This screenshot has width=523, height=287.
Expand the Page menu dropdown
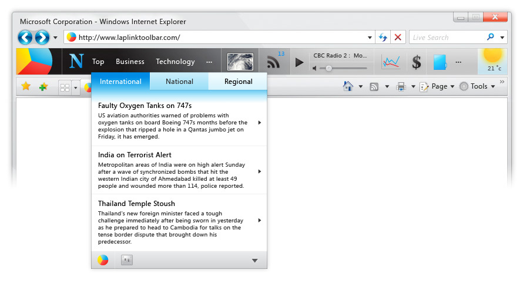(438, 86)
